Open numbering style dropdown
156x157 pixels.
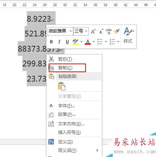(x=118, y=42)
